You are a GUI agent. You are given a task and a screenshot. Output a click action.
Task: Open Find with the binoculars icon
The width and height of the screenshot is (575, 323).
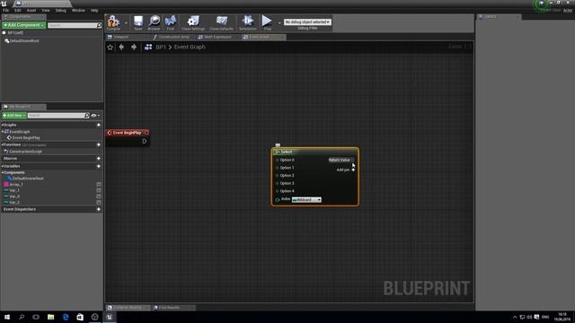click(x=171, y=22)
